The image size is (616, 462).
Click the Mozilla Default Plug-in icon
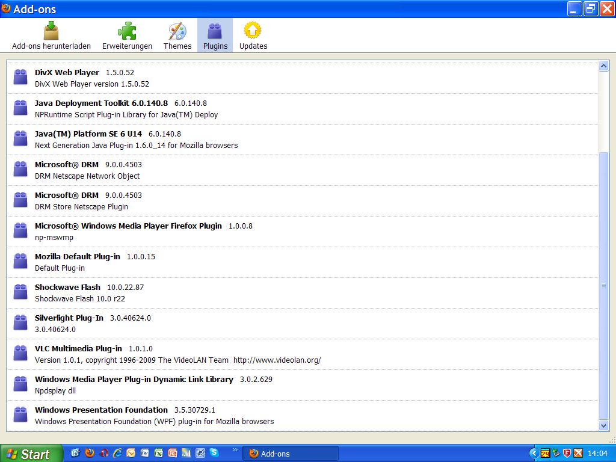coord(20,261)
